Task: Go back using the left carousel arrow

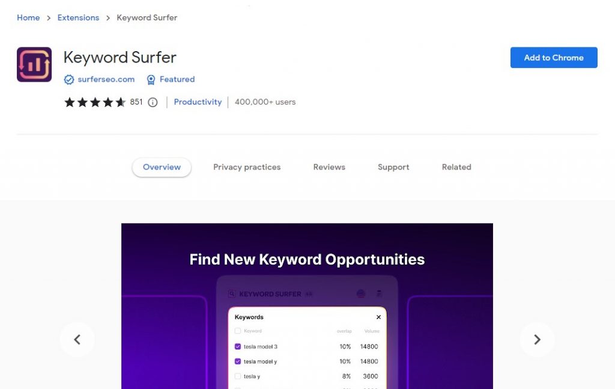Action: [77, 339]
